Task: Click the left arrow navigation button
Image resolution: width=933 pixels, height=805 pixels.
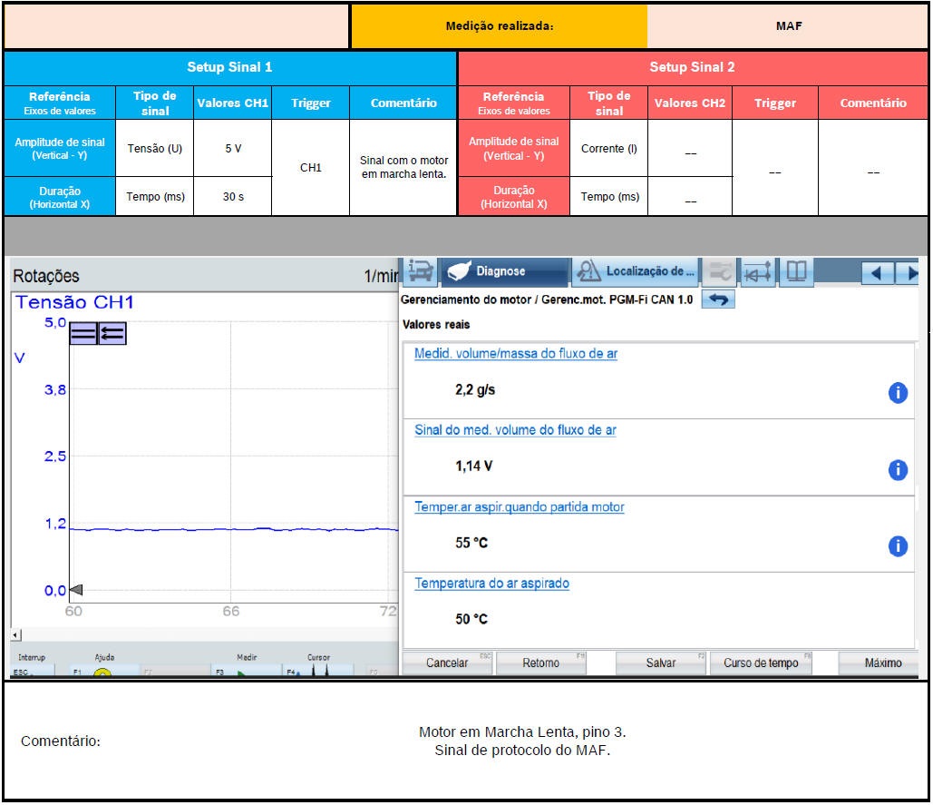Action: [877, 272]
